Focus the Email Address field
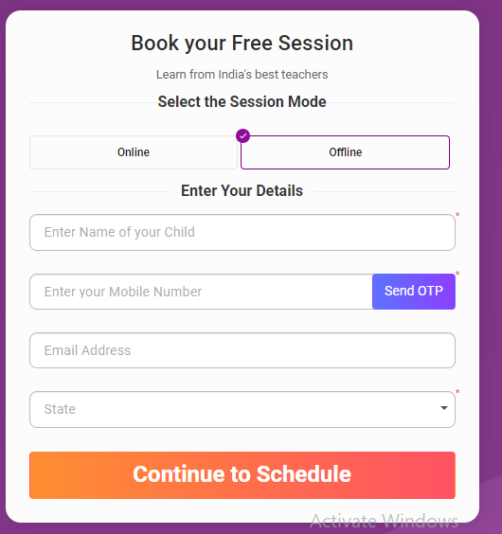Screen dimensions: 502x534 [242, 350]
